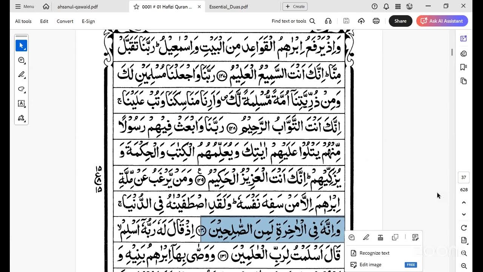Viewport: 483px width, 272px height.
Task: Select the Add comment tool
Action: tap(21, 60)
